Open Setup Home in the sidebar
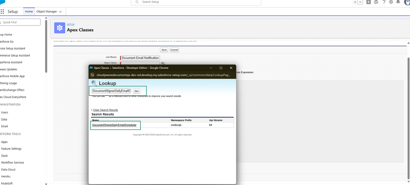This screenshot has width=410, height=185. (6, 35)
